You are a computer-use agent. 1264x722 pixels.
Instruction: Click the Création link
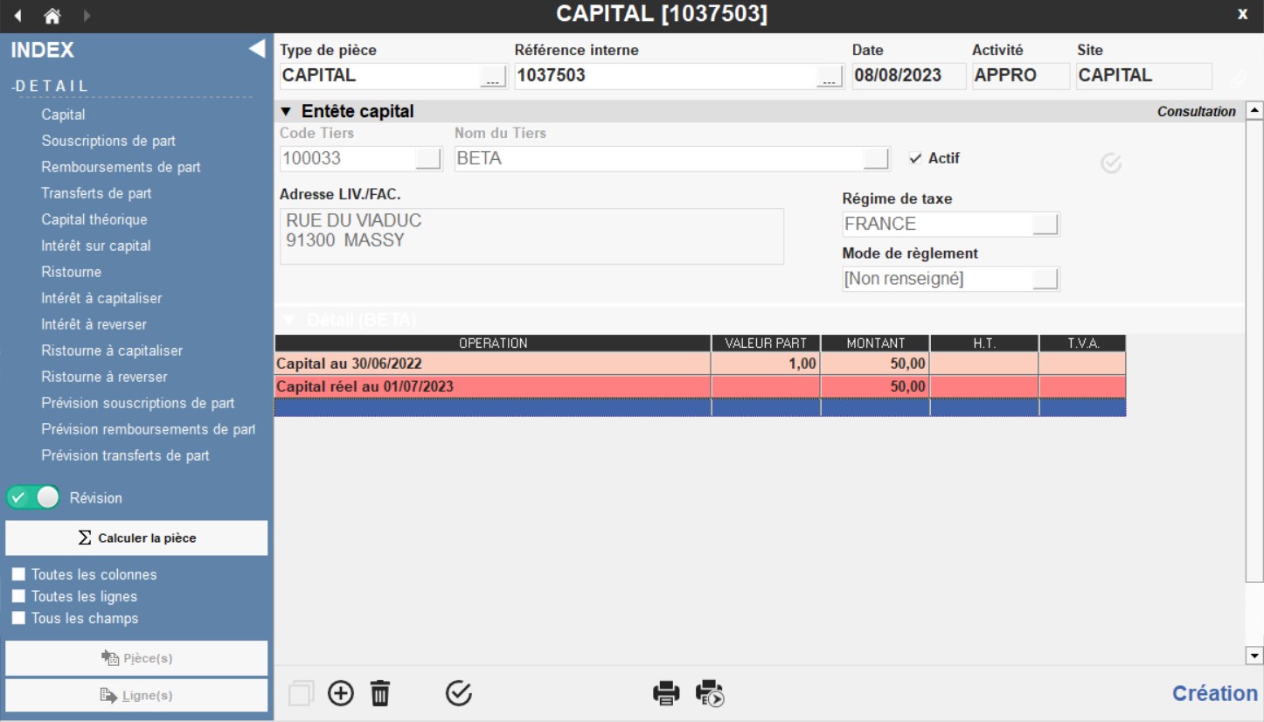point(1214,693)
